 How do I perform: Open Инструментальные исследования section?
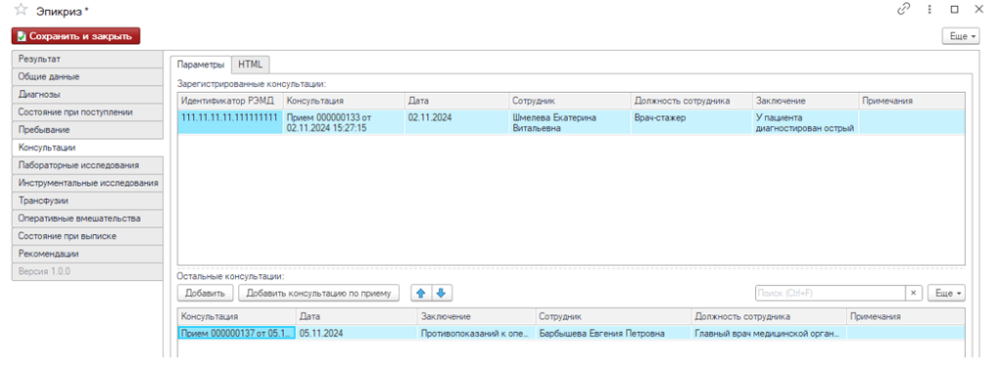(87, 184)
